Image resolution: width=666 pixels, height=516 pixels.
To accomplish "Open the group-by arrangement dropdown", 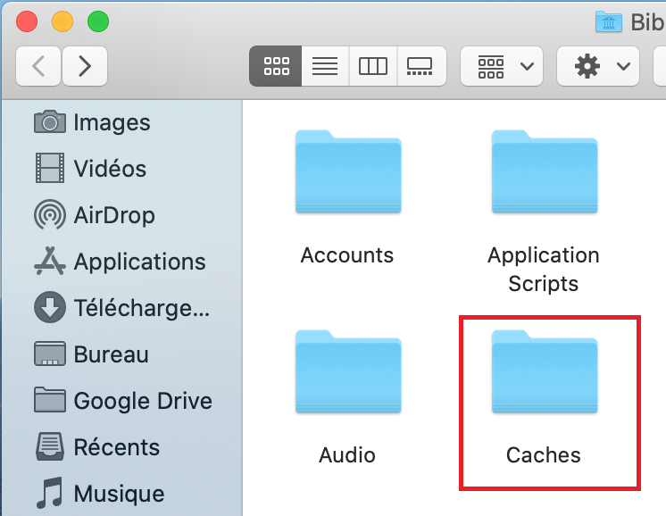I will tap(502, 66).
